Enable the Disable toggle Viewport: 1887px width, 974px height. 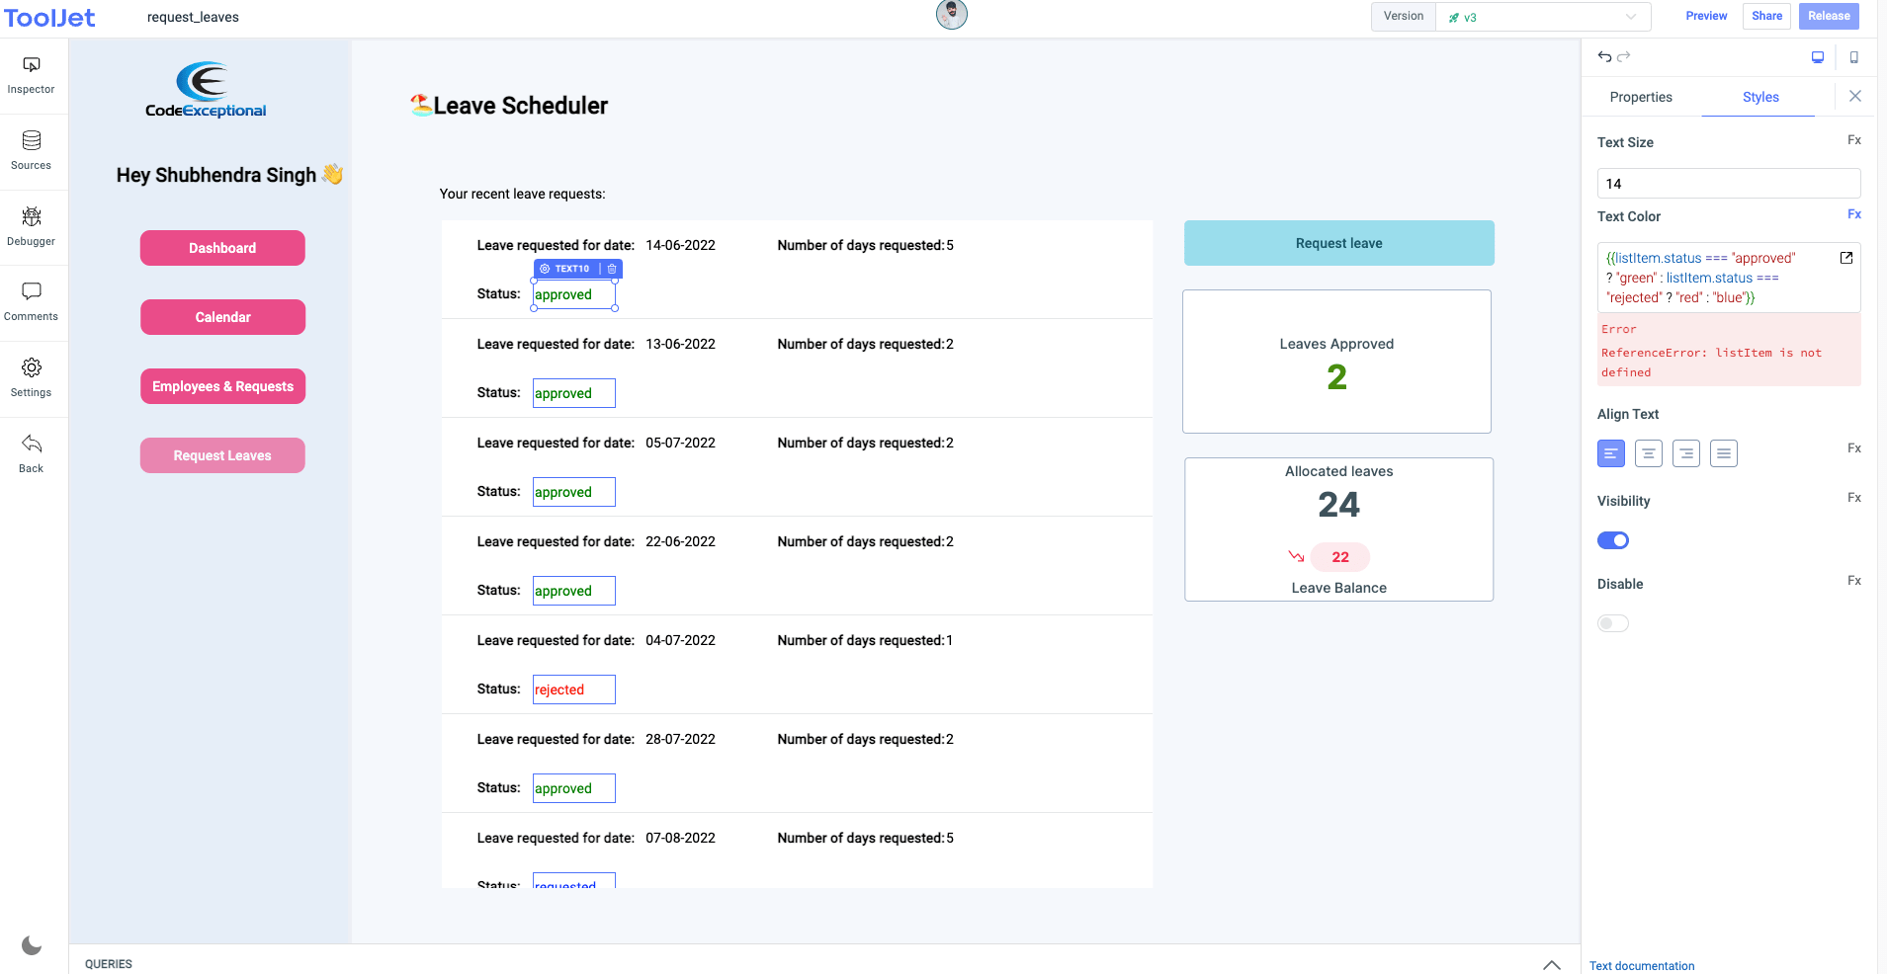(x=1613, y=622)
